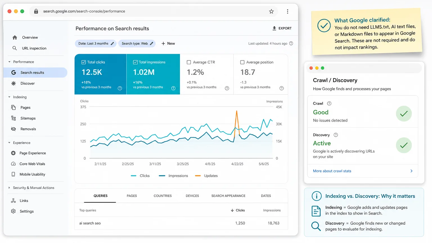
Task: Click the URL inspection magnifier icon
Action: tap(15, 48)
